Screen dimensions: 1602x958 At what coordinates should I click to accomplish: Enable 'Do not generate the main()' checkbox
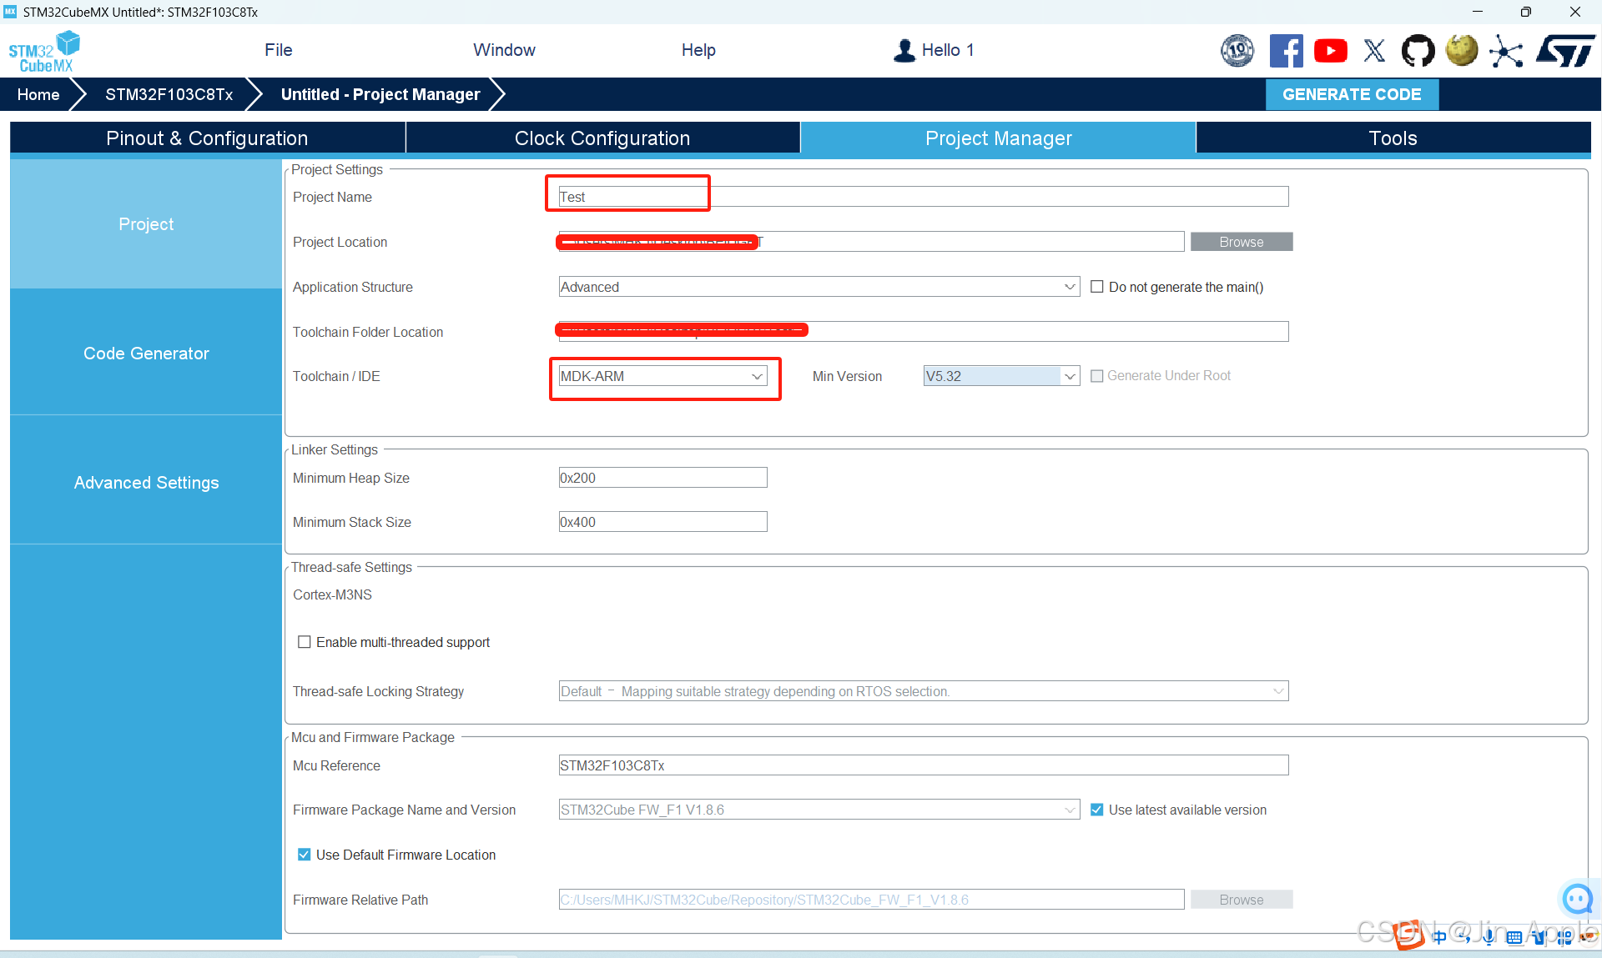[1097, 287]
